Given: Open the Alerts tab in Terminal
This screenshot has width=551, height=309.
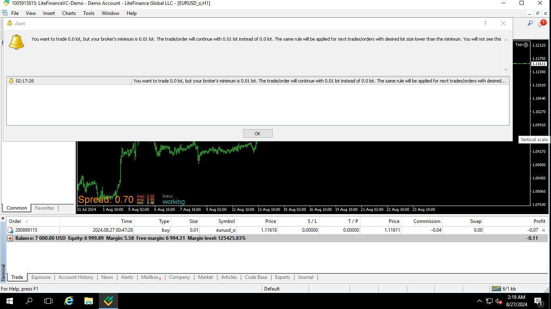Looking at the screenshot, I should (127, 277).
